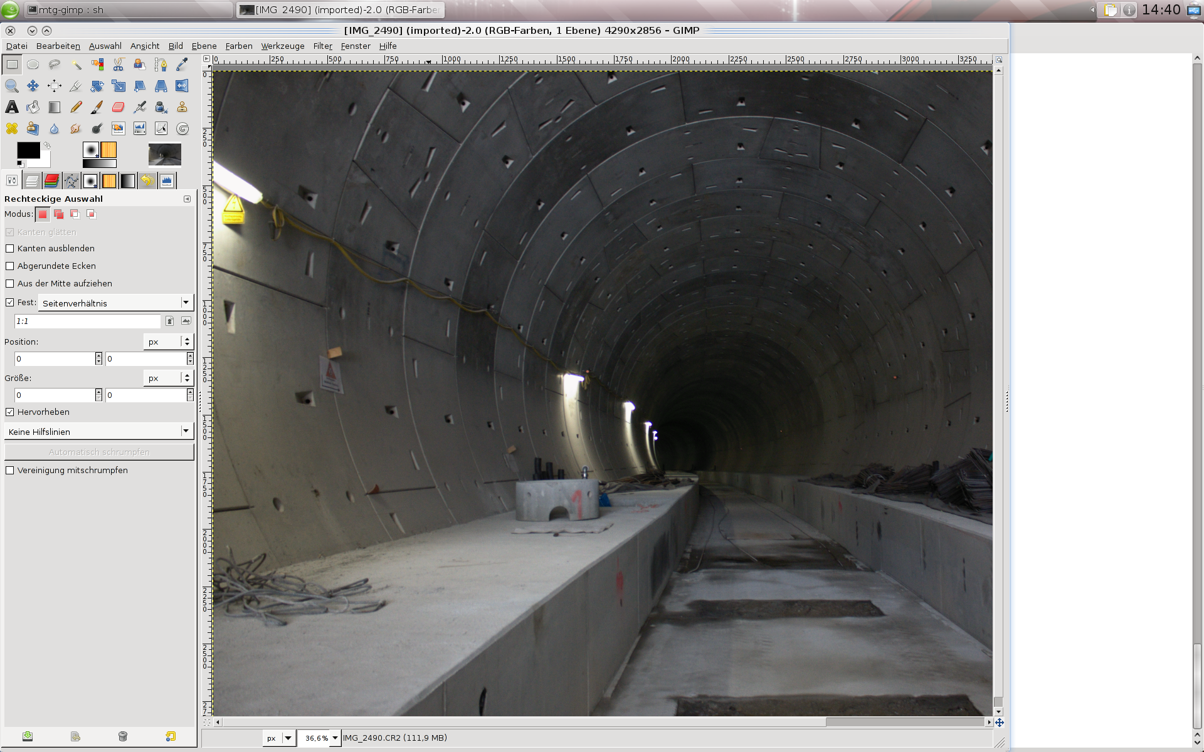Select the Ellipse selection tool
The width and height of the screenshot is (1204, 752).
(33, 65)
